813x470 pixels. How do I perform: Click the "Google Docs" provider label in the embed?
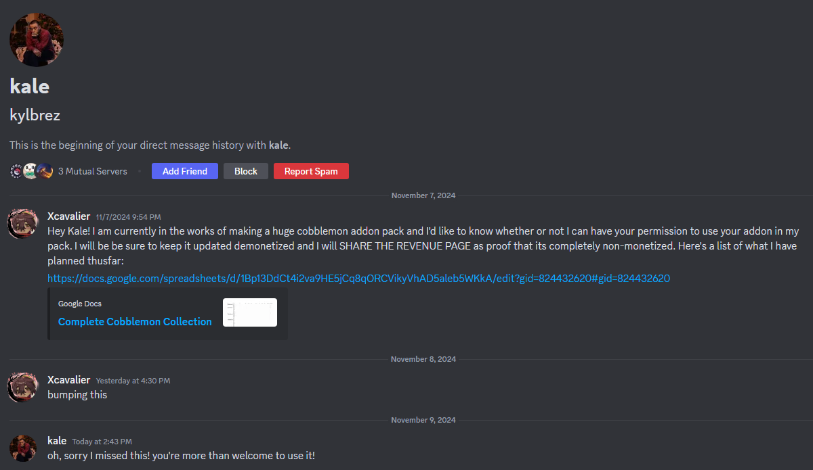[80, 304]
